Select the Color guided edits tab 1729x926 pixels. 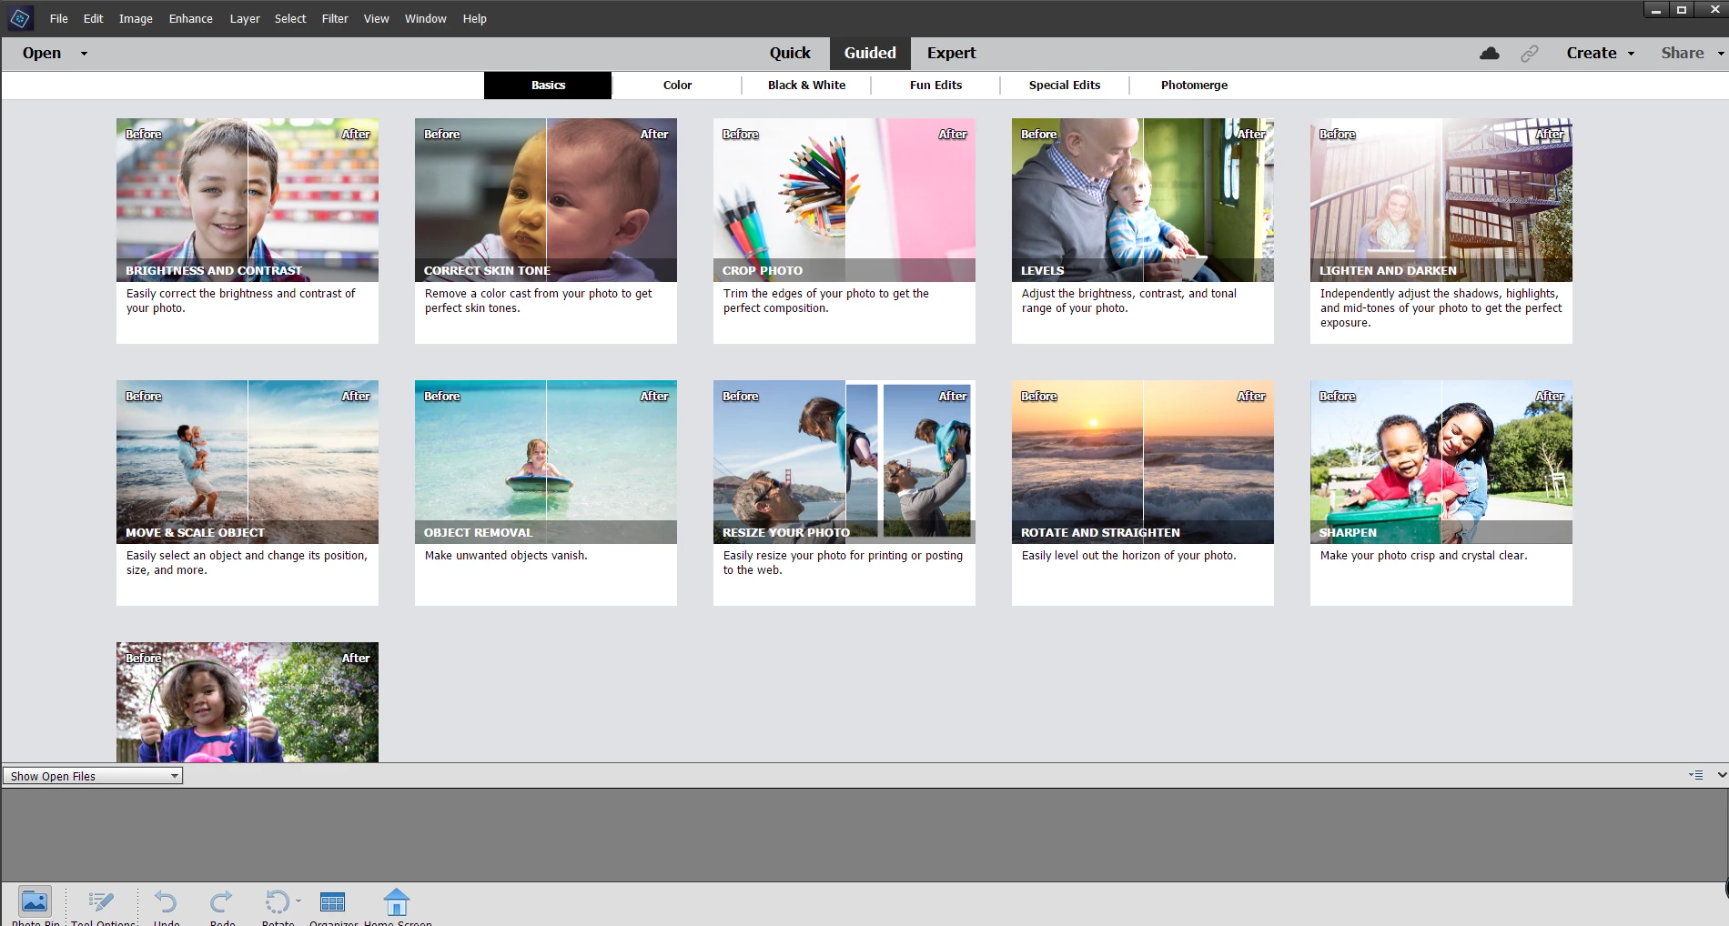677,85
